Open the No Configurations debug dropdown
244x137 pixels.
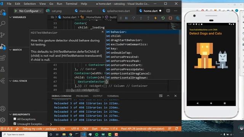30,11
